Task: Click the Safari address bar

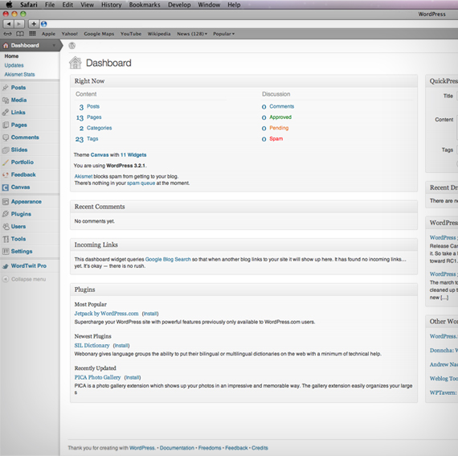Action: coord(248,24)
